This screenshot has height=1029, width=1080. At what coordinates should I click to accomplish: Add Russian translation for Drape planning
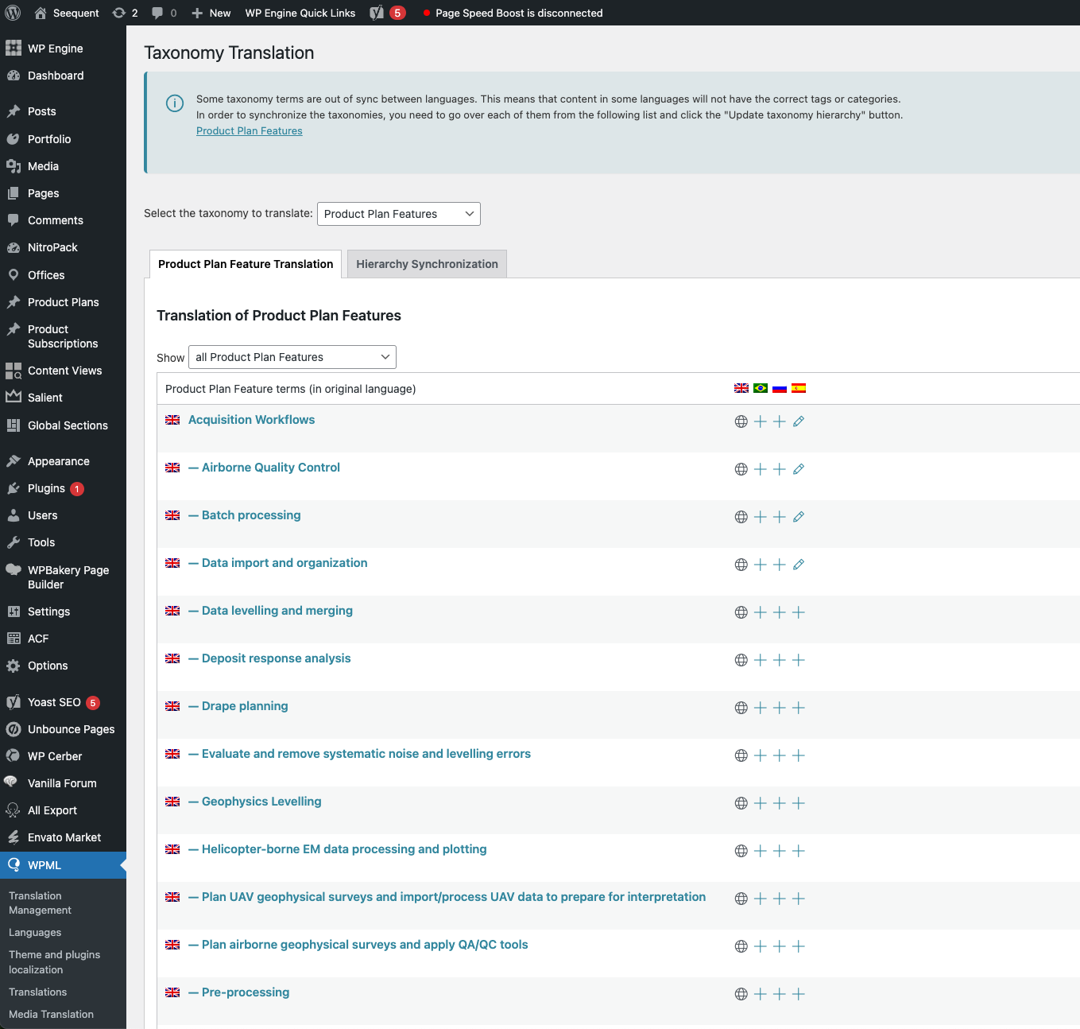tap(780, 708)
